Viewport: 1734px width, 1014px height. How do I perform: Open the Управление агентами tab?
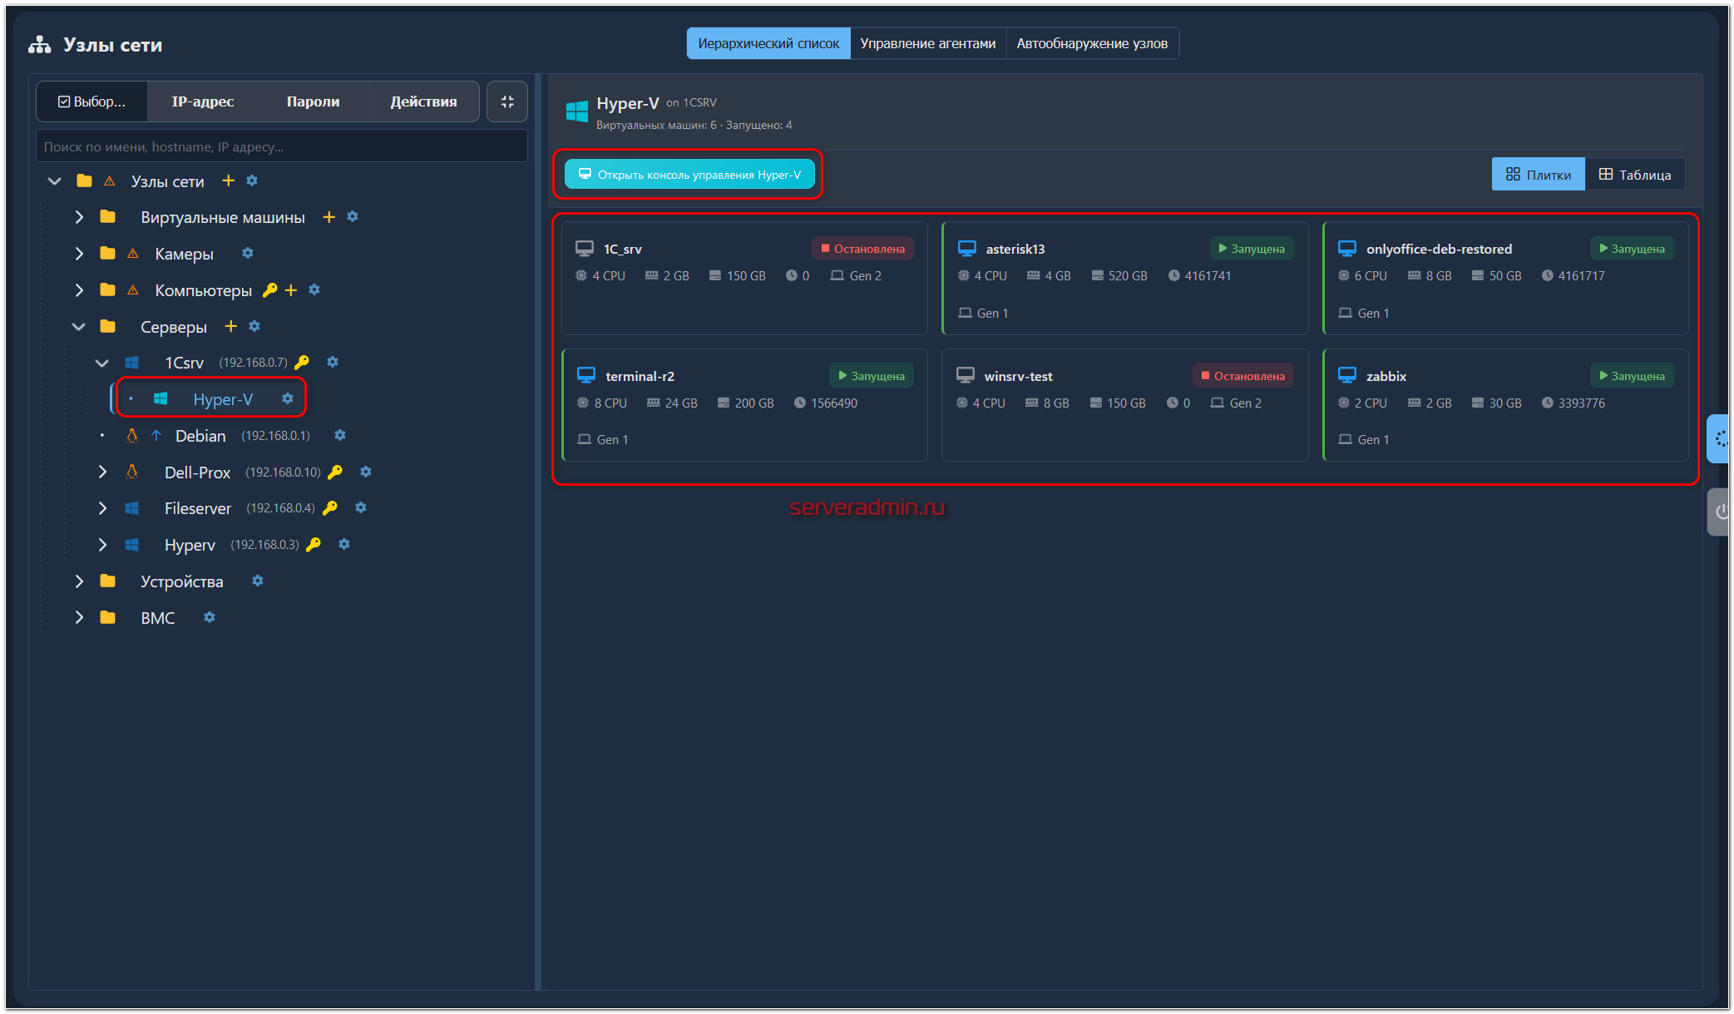pyautogui.click(x=927, y=43)
